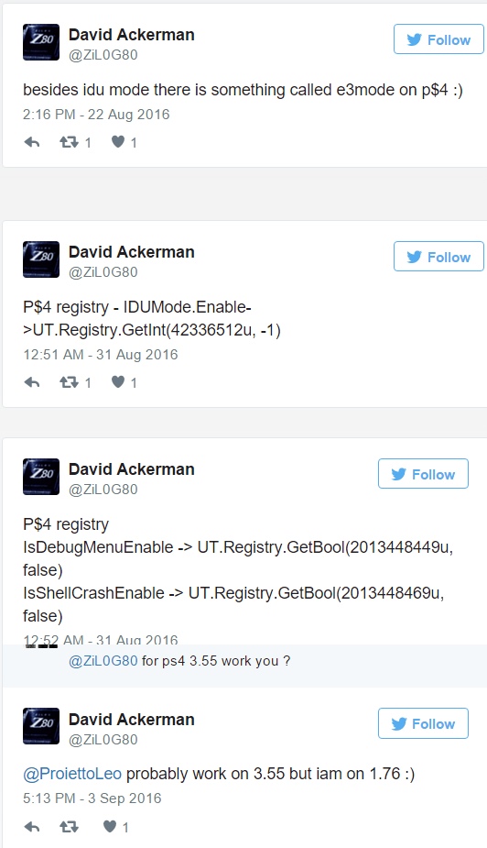Follow David Ackerman from the IDUMode tweet

[438, 257]
